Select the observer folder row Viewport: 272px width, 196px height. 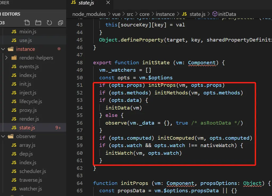[x=33, y=136]
